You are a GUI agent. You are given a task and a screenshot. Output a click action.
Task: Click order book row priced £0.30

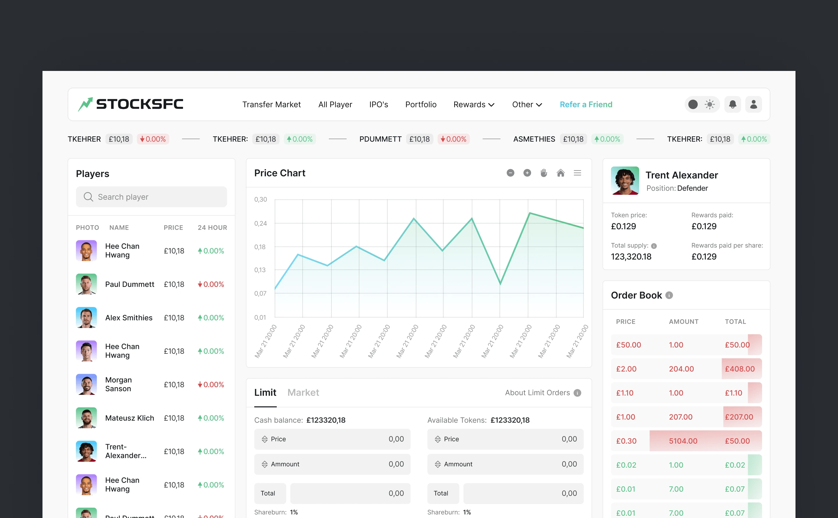(686, 441)
